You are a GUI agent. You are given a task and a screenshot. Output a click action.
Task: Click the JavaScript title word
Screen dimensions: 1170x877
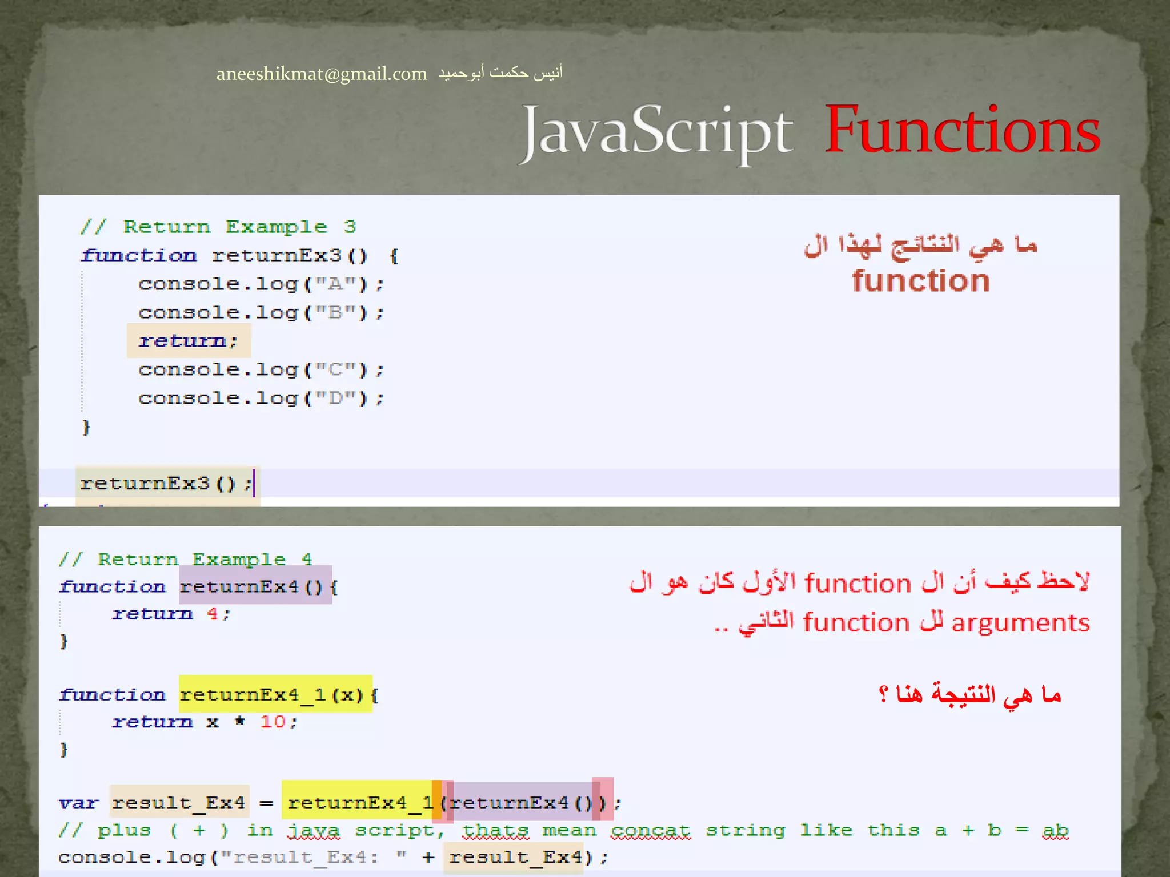pyautogui.click(x=657, y=132)
